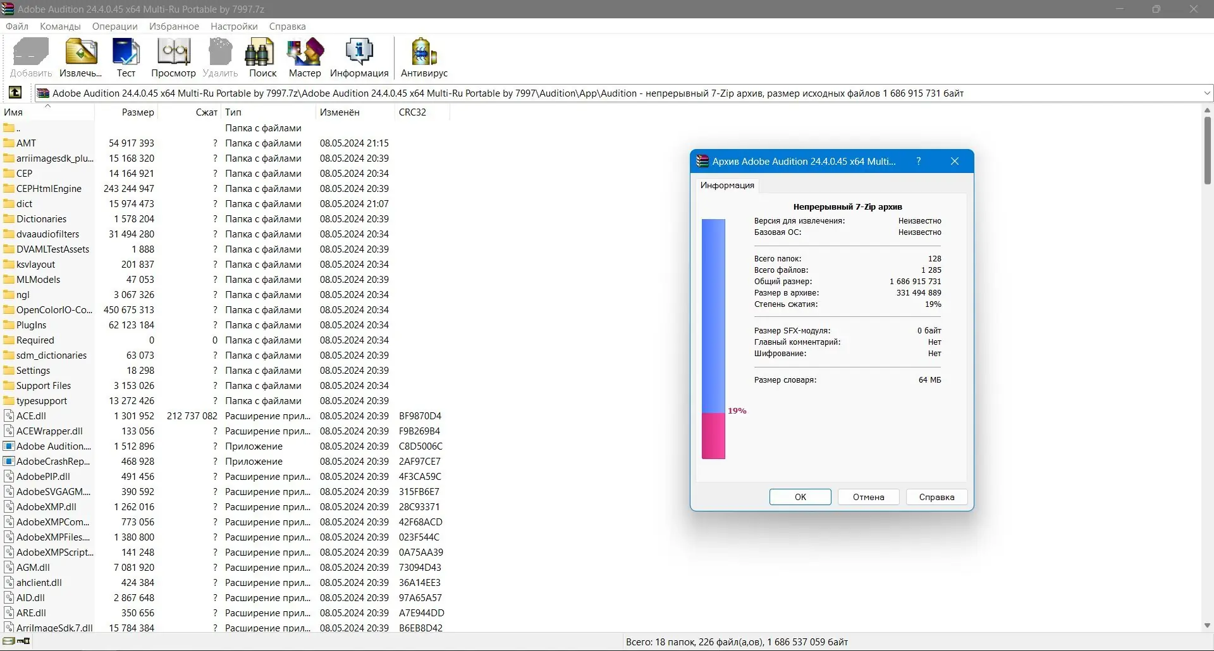
Task: Select the CEPHtmlEngine folder icon
Action: tap(9, 188)
